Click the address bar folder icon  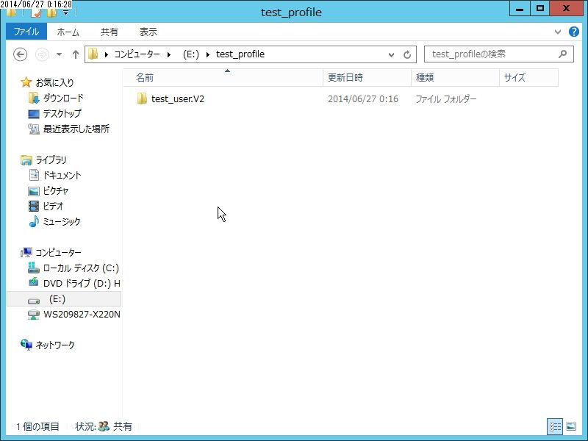point(93,54)
